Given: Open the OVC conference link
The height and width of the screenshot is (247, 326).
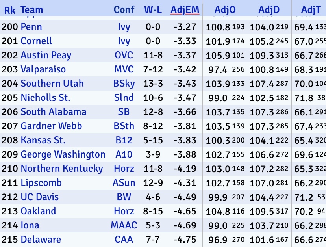Looking at the screenshot, I should point(124,55).
